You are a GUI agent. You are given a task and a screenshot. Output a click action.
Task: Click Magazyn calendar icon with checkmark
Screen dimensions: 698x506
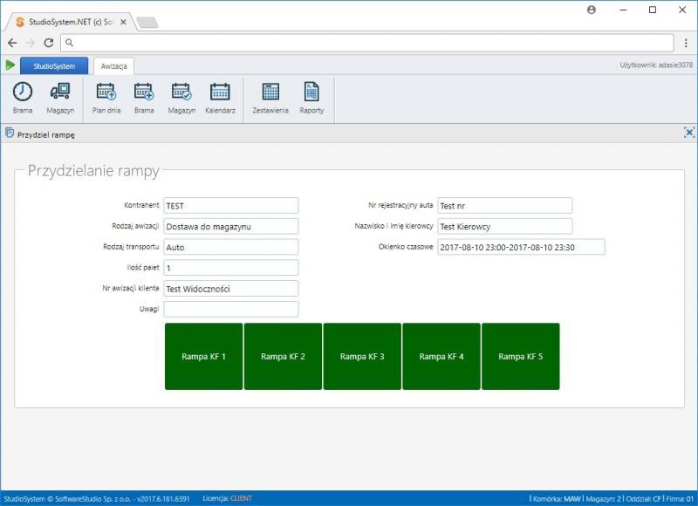[181, 92]
